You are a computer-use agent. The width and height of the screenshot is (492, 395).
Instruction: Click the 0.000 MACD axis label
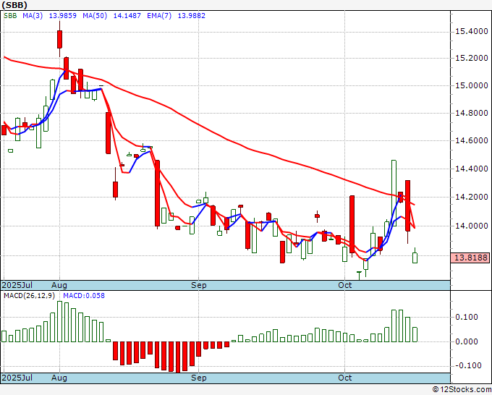467,341
